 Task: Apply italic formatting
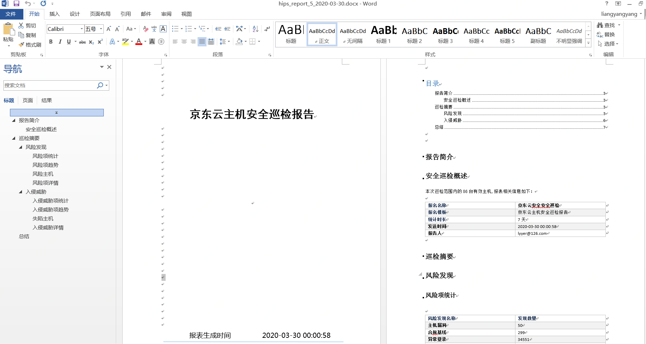60,42
